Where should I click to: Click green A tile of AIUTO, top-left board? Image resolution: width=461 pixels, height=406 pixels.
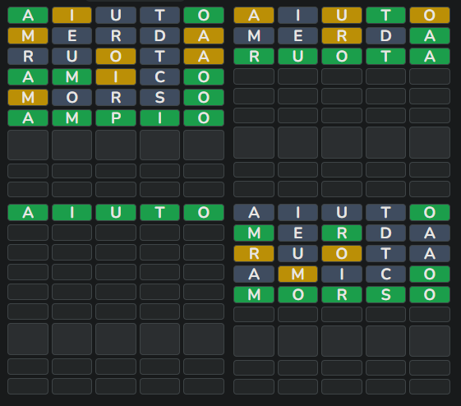[28, 15]
